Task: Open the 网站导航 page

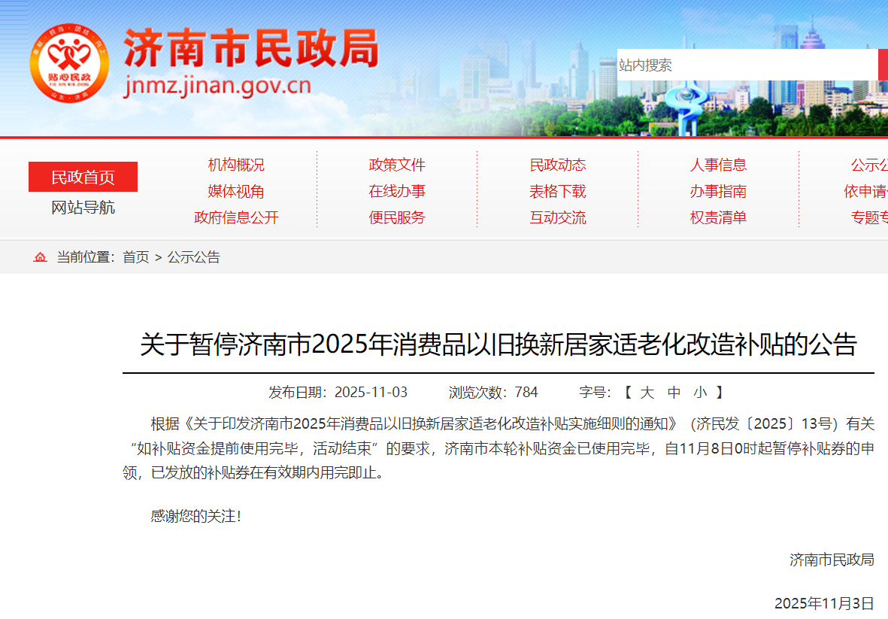Action: (82, 208)
